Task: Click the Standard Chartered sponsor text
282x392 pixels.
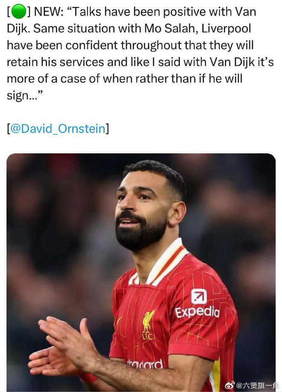Action: tap(145, 365)
